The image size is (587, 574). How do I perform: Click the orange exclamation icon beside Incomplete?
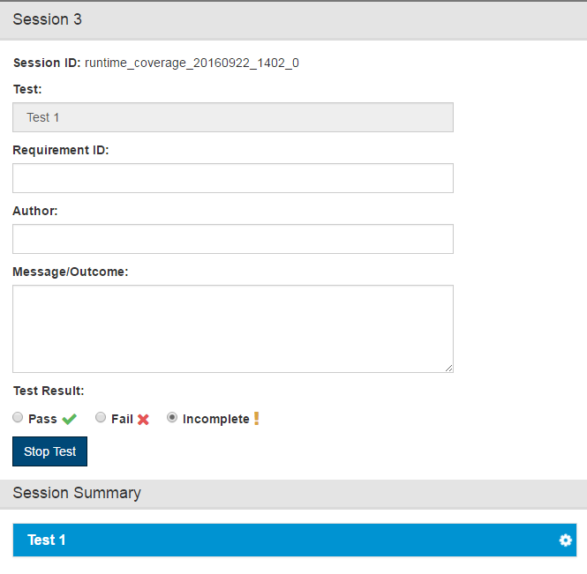257,419
